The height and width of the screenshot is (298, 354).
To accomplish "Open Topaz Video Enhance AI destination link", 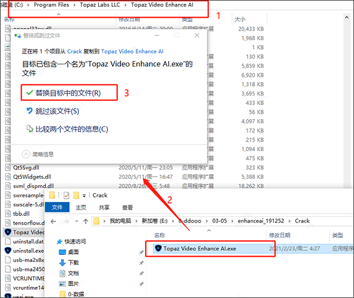I will (132, 51).
